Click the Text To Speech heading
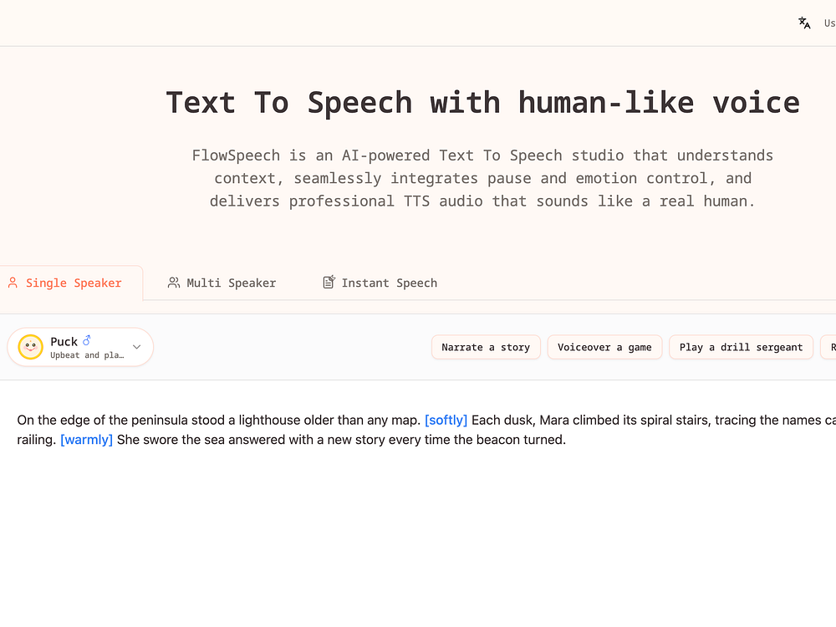Image resolution: width=836 pixels, height=627 pixels. (482, 102)
